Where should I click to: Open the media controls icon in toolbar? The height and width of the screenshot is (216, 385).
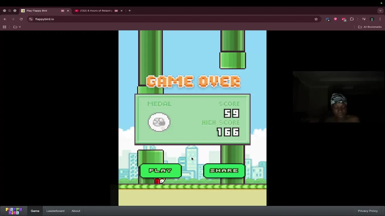(x=364, y=19)
